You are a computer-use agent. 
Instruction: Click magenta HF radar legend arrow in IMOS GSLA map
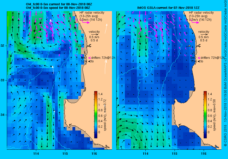pyautogui.click(x=195, y=22)
